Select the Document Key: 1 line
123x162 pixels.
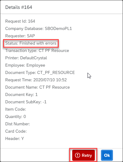(21, 95)
